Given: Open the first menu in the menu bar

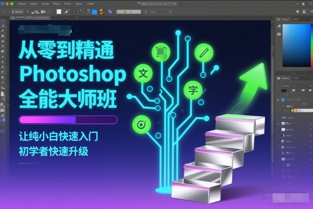Looking at the screenshot, I should 21,3.
